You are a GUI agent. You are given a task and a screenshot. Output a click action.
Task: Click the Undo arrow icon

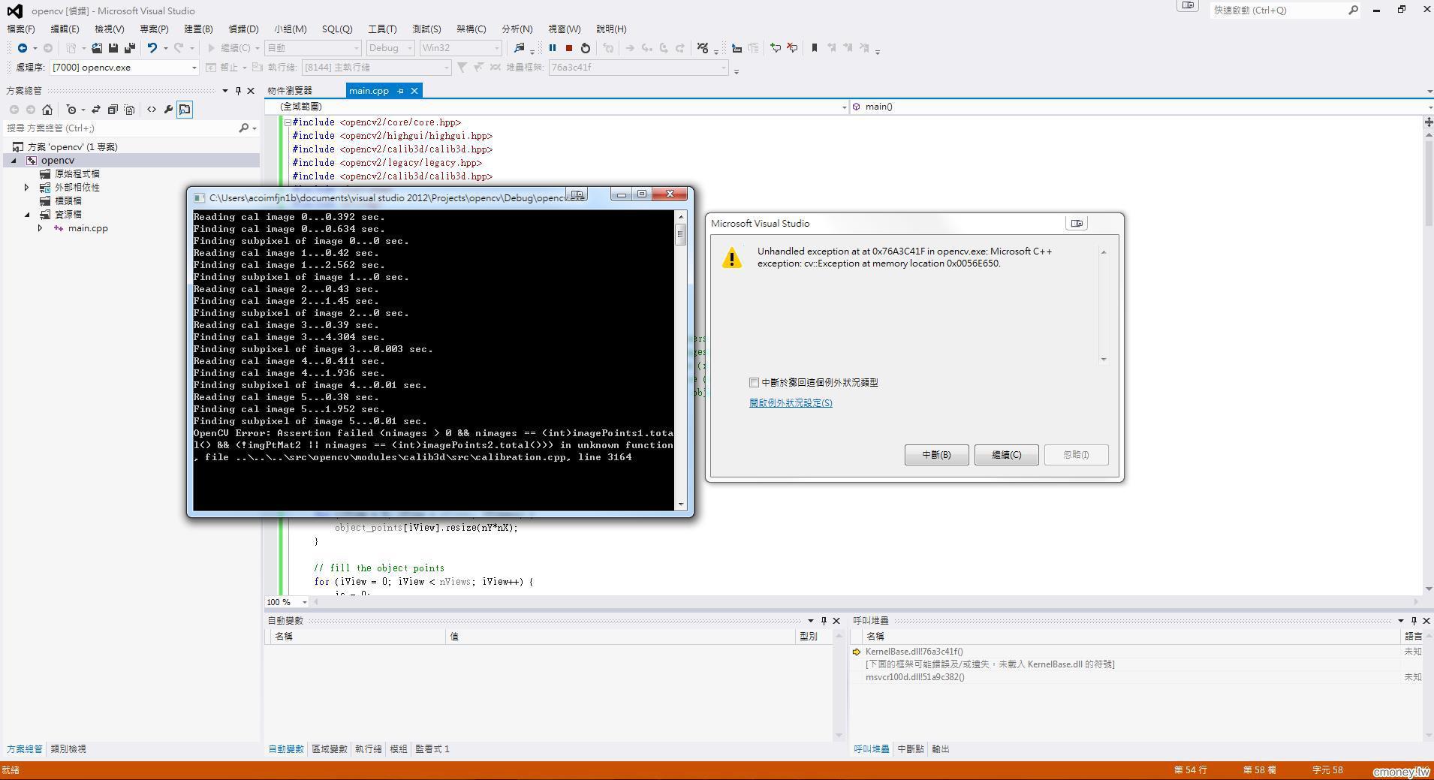click(x=152, y=48)
